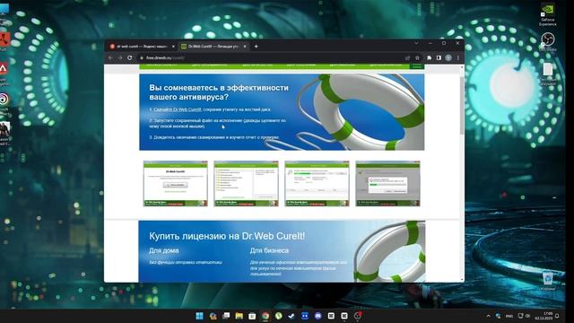Click the ENG language indicator

click(509, 316)
